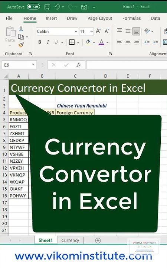The height and width of the screenshot is (268, 167).
Task: Click the Cut scissors icon
Action: 21,29
